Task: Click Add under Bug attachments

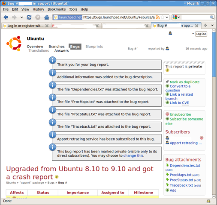Action: pos(173,190)
